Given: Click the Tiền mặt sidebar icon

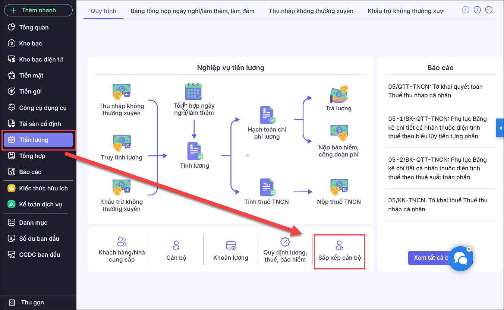Looking at the screenshot, I should coord(12,75).
